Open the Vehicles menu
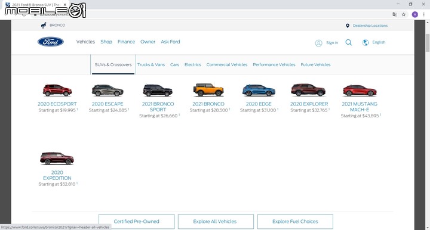The width and height of the screenshot is (430, 230). 85,42
